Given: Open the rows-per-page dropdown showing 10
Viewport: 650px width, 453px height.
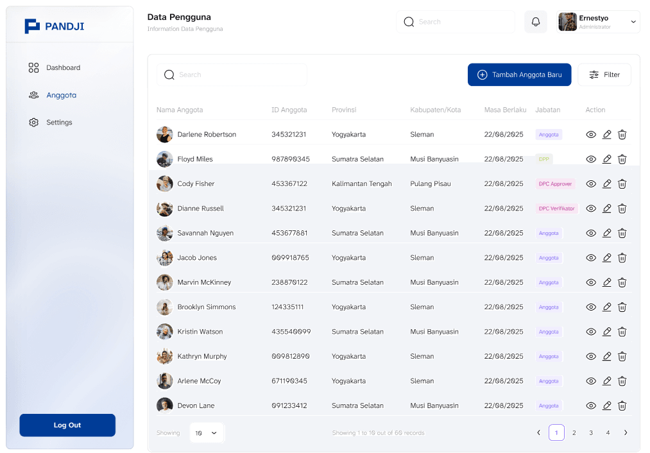Looking at the screenshot, I should (x=207, y=433).
